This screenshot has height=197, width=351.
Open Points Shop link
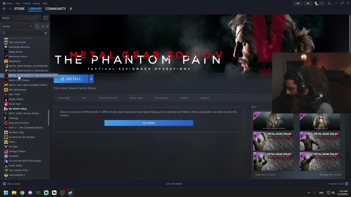point(136,98)
